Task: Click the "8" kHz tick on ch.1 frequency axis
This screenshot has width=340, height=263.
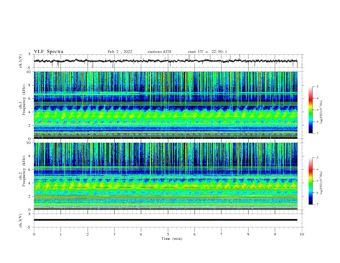Action: (30, 85)
